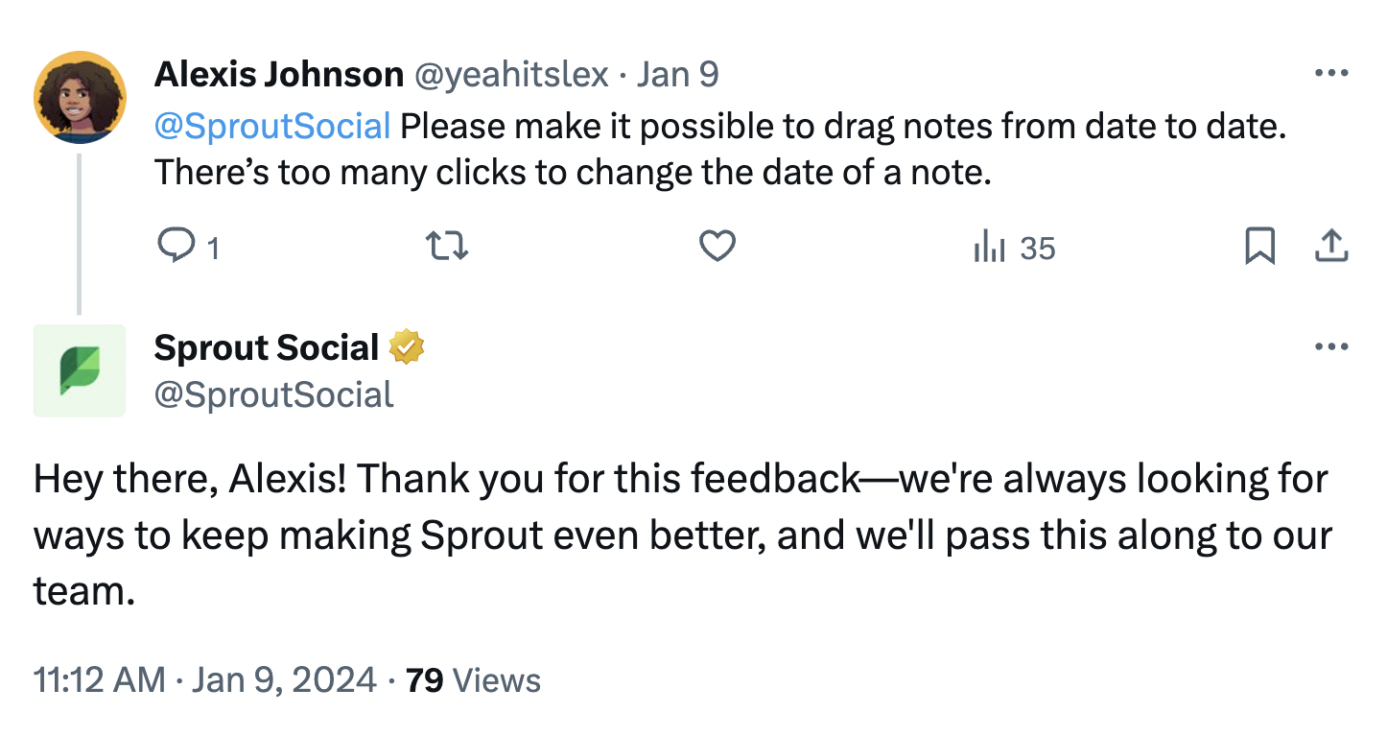Select the reply count showing 1
The height and width of the screenshot is (737, 1387).
coord(213,248)
